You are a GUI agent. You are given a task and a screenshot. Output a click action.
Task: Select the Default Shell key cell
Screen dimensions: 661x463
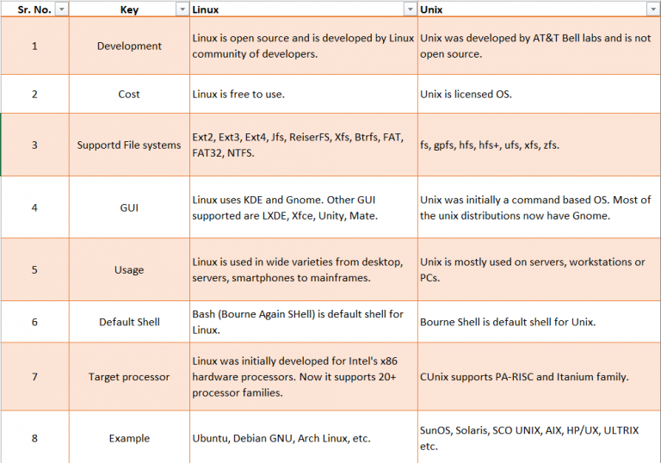pos(129,323)
